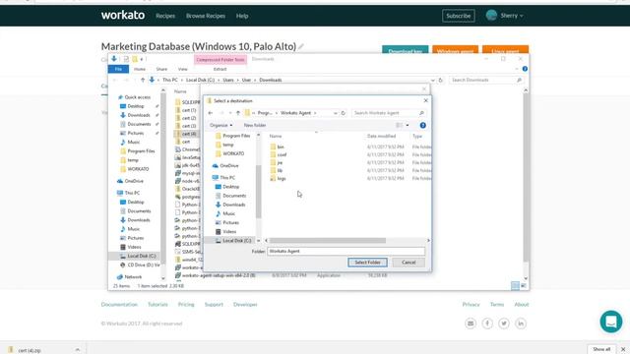630x354 pixels.
Task: Sort dialog list by Name column
Action: click(x=276, y=137)
